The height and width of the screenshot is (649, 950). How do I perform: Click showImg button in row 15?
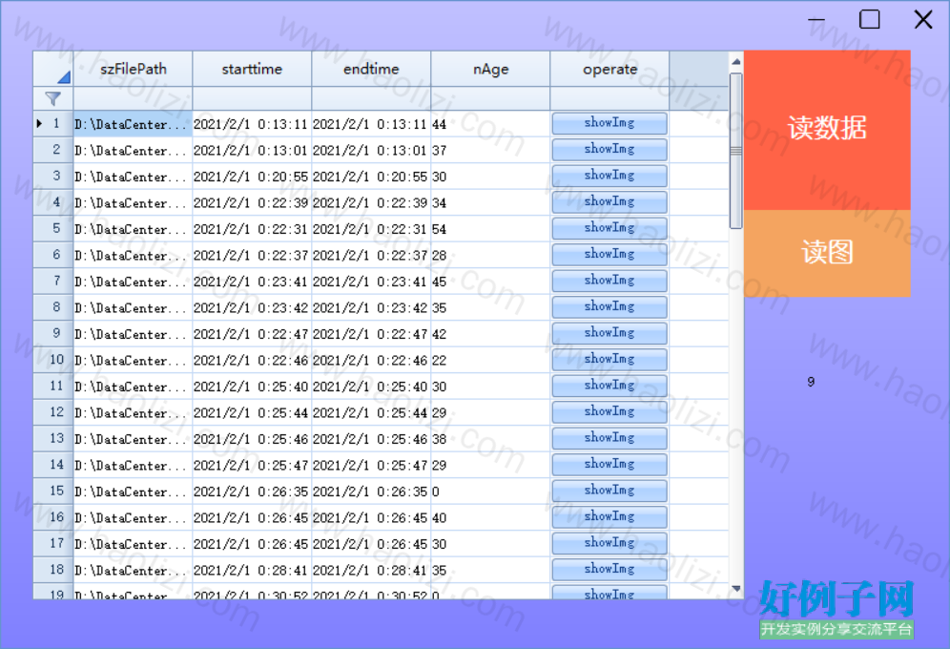click(x=609, y=491)
